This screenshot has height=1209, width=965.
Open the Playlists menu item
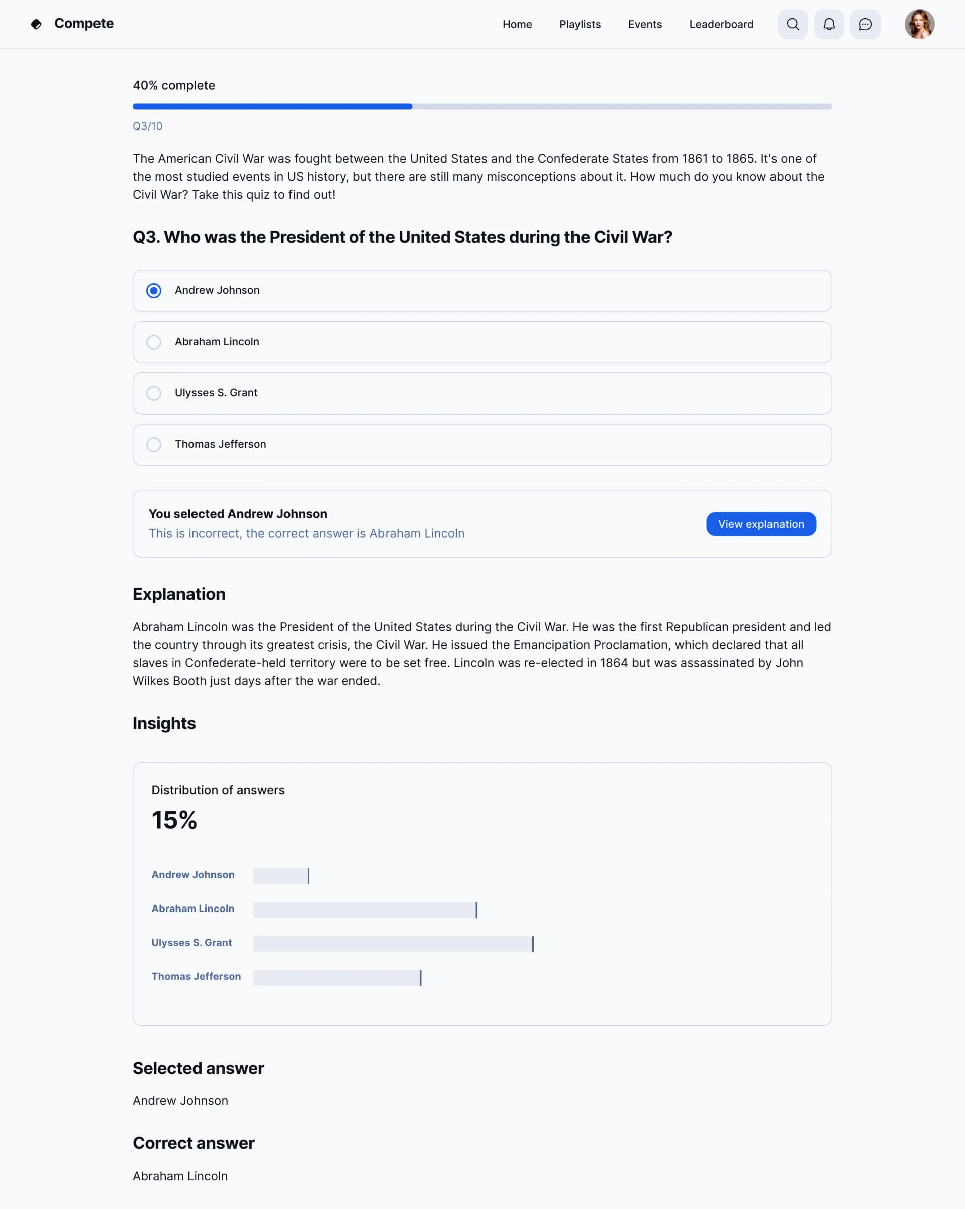click(x=580, y=24)
